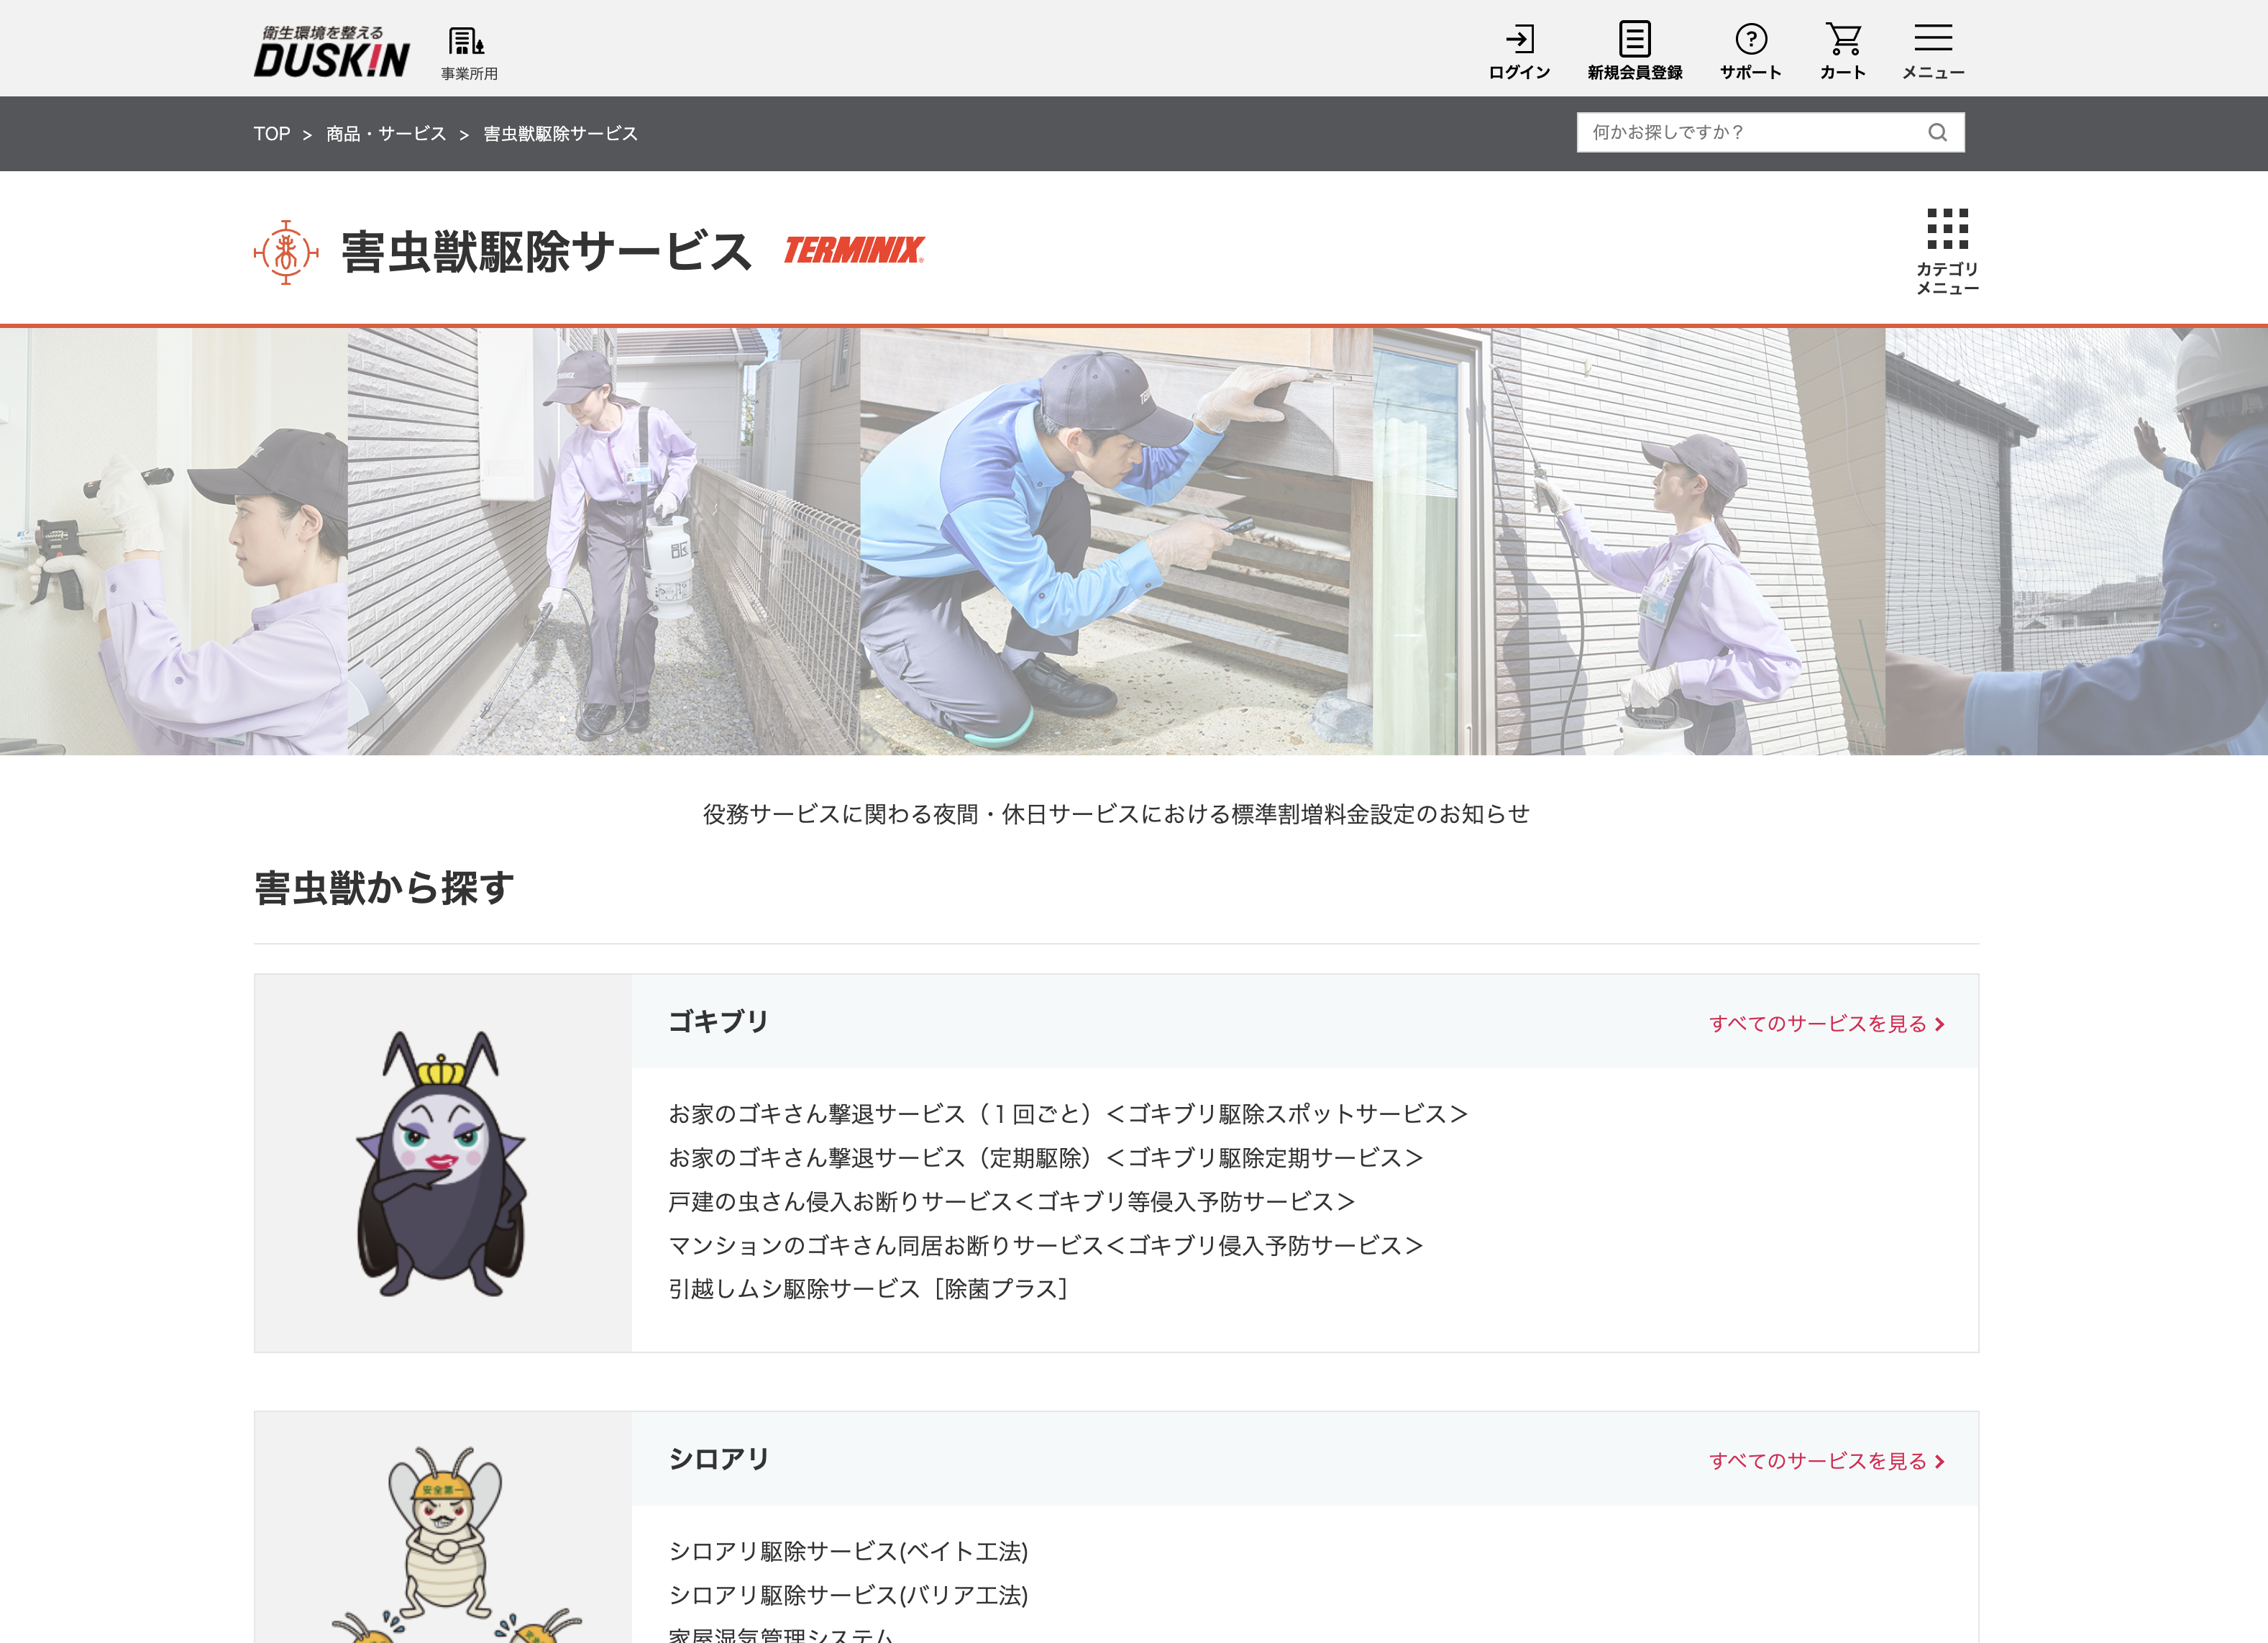Open the shopping cart カート icon

(x=1844, y=47)
